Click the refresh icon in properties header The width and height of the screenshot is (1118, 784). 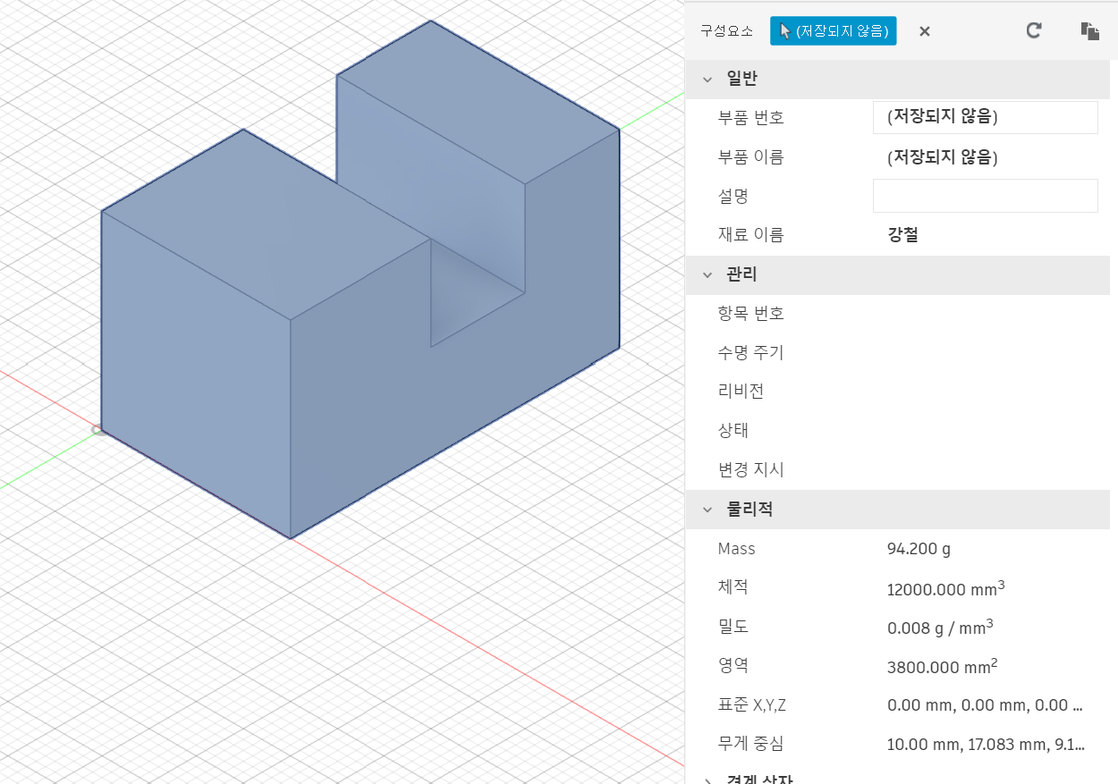(1034, 30)
